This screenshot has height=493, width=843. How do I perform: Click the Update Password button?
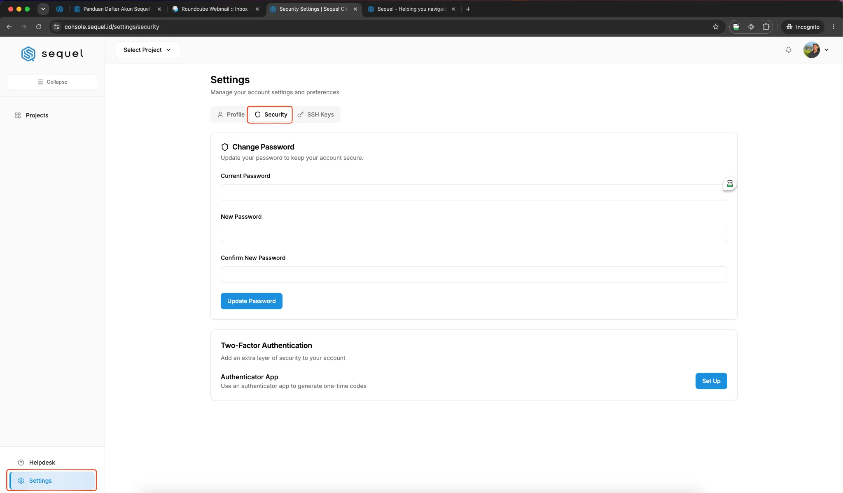[x=251, y=301]
